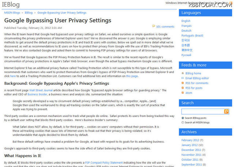The image size is (234, 167).
Task: Click inside the search text field
Action: [202, 111]
